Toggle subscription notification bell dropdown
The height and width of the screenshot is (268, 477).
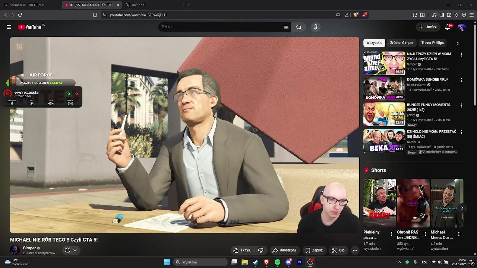tap(71, 250)
